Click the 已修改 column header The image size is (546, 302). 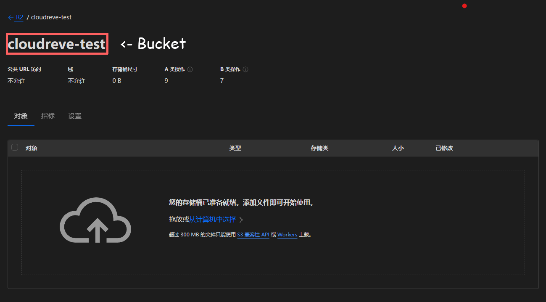click(444, 148)
